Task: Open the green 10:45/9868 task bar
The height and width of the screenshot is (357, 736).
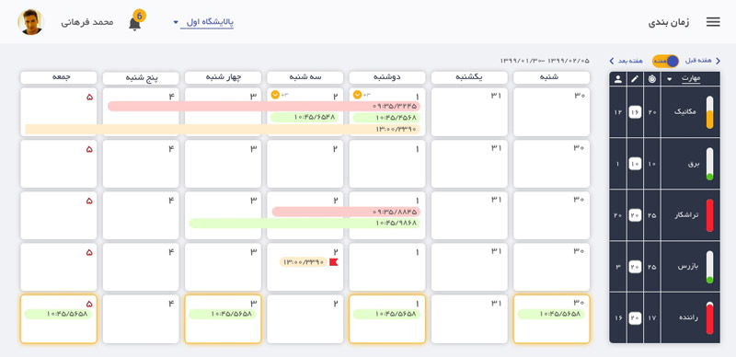Action: point(305,223)
